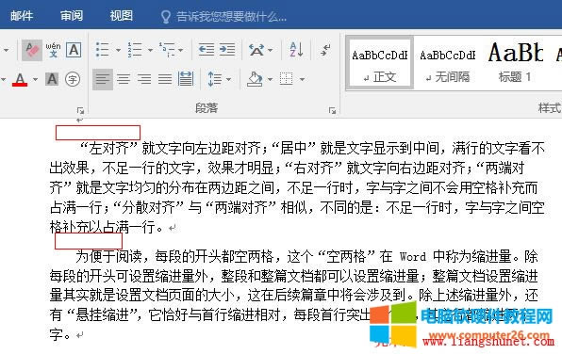Screen dimensions: 562x354
Task: Expand the shading color dropdown arrow
Action: 271,79
